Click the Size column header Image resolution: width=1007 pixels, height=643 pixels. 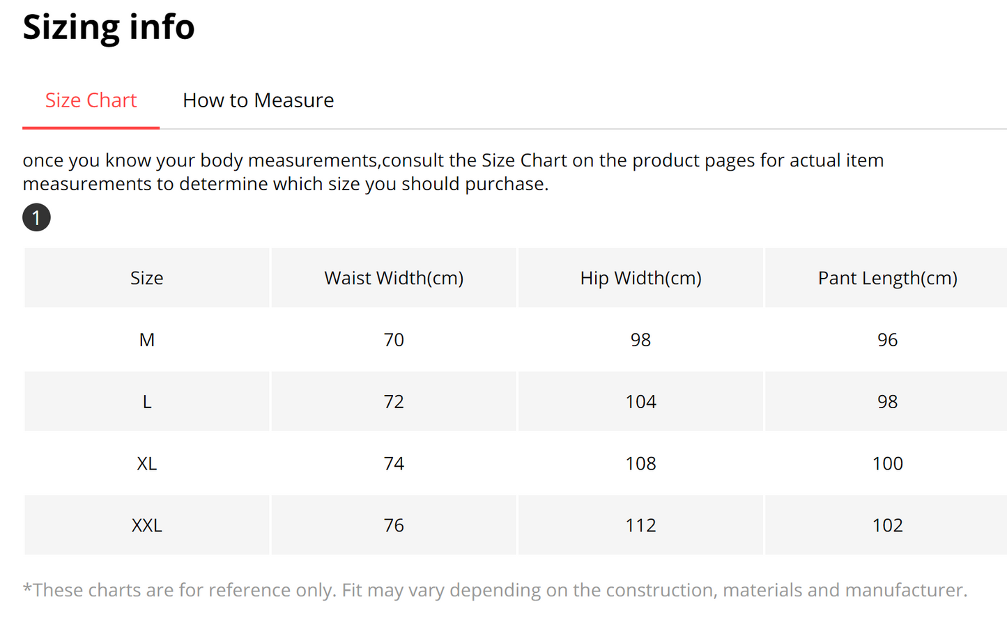[147, 278]
